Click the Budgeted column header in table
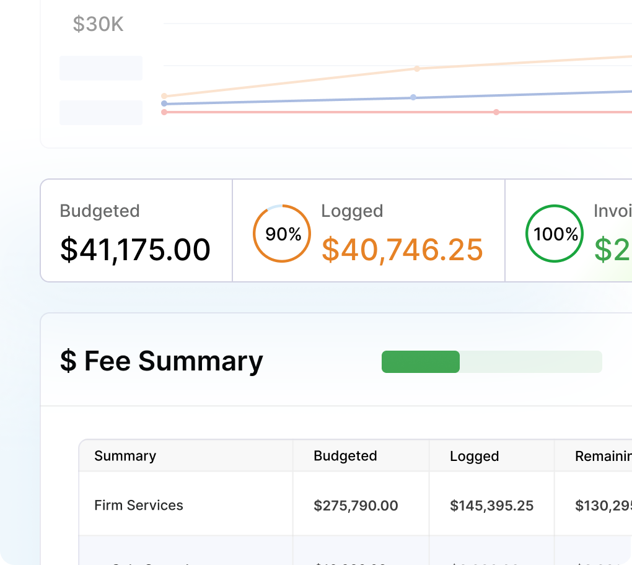The image size is (632, 565). (x=345, y=456)
